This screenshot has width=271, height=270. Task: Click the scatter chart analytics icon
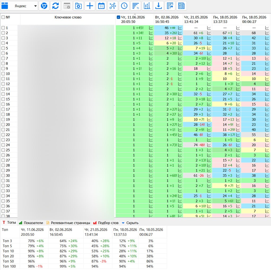tap(147, 6)
